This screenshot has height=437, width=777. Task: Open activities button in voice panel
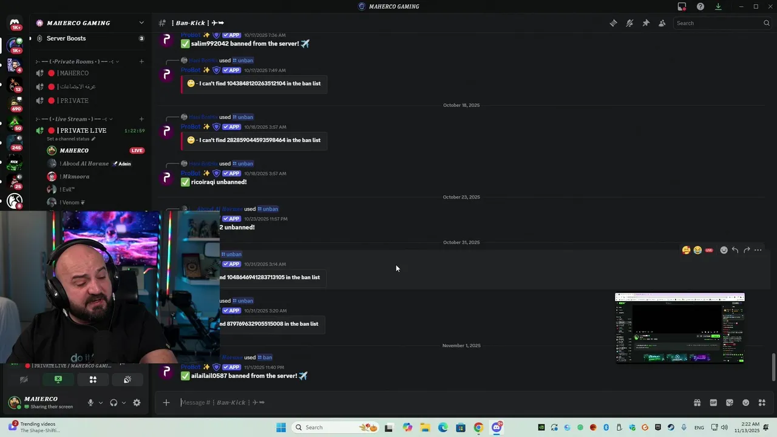[x=93, y=379]
